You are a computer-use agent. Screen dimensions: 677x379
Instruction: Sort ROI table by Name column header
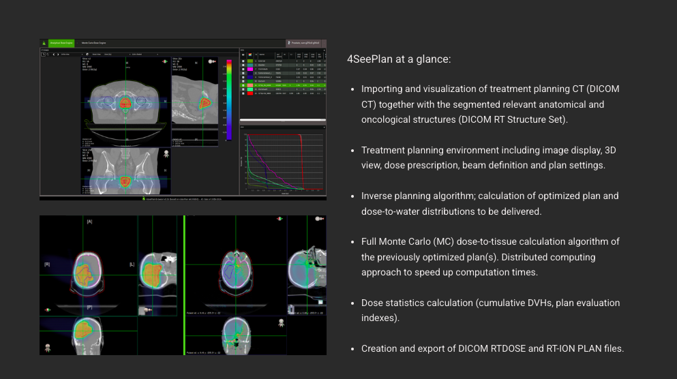(x=262, y=55)
